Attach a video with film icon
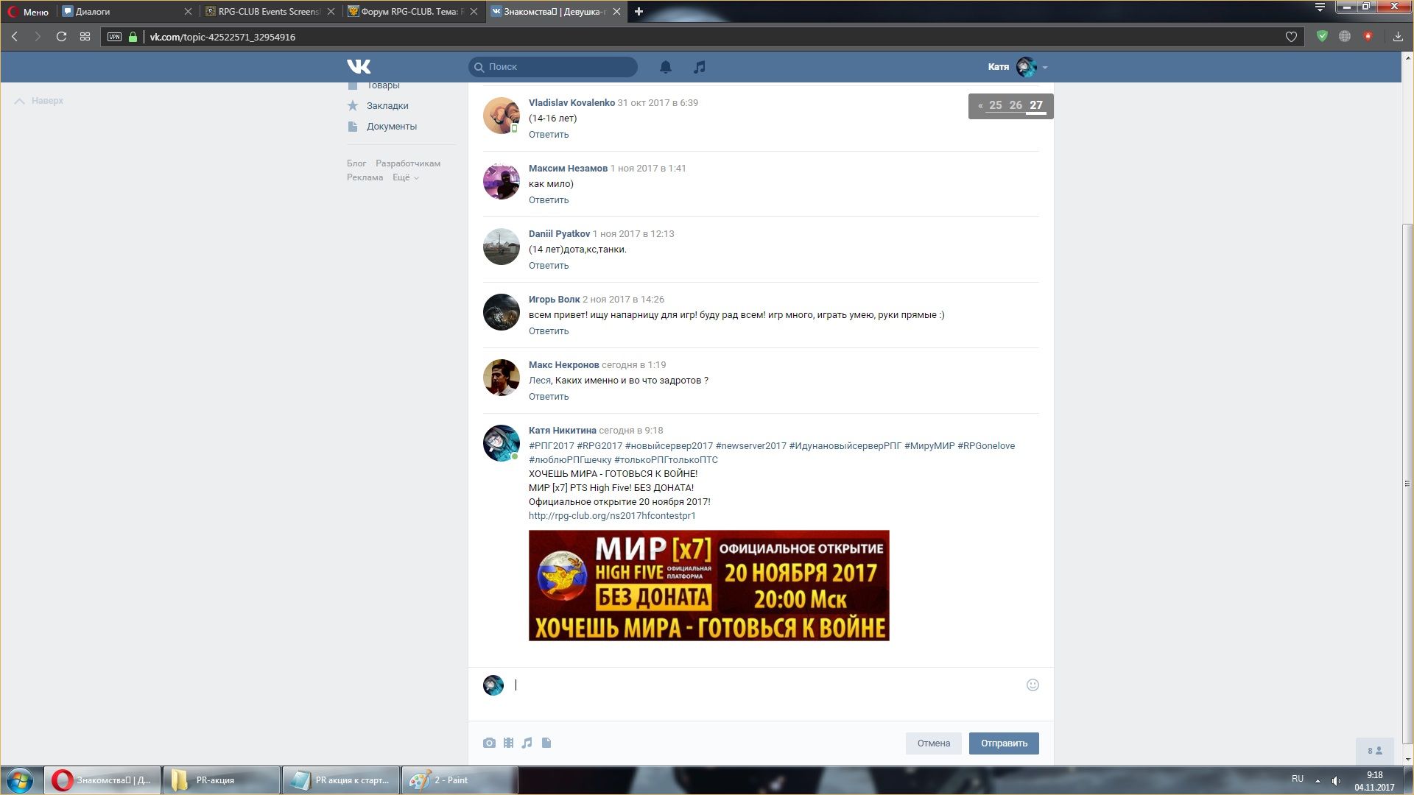1414x795 pixels. (x=508, y=743)
